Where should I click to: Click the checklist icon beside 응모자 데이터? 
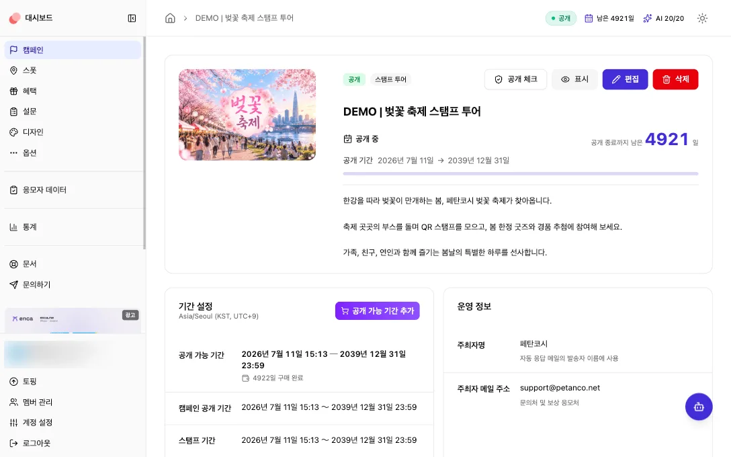13,190
